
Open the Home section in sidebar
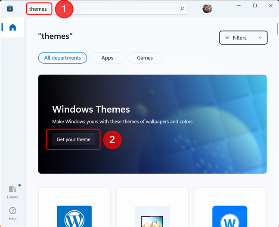click(x=12, y=28)
